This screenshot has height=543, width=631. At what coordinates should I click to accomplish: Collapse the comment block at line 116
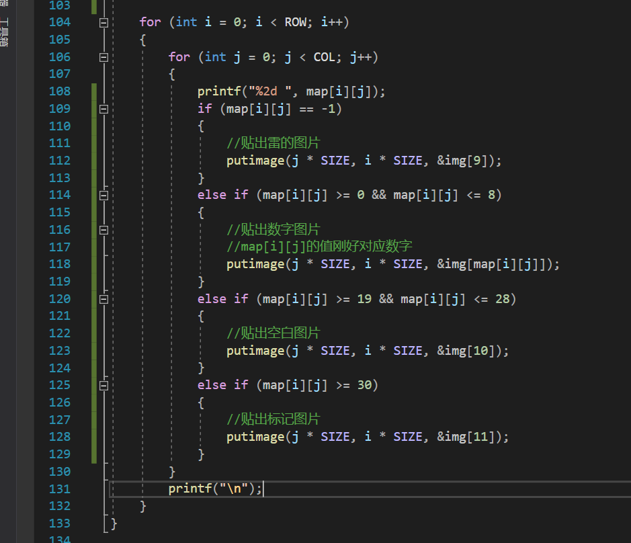pyautogui.click(x=103, y=230)
